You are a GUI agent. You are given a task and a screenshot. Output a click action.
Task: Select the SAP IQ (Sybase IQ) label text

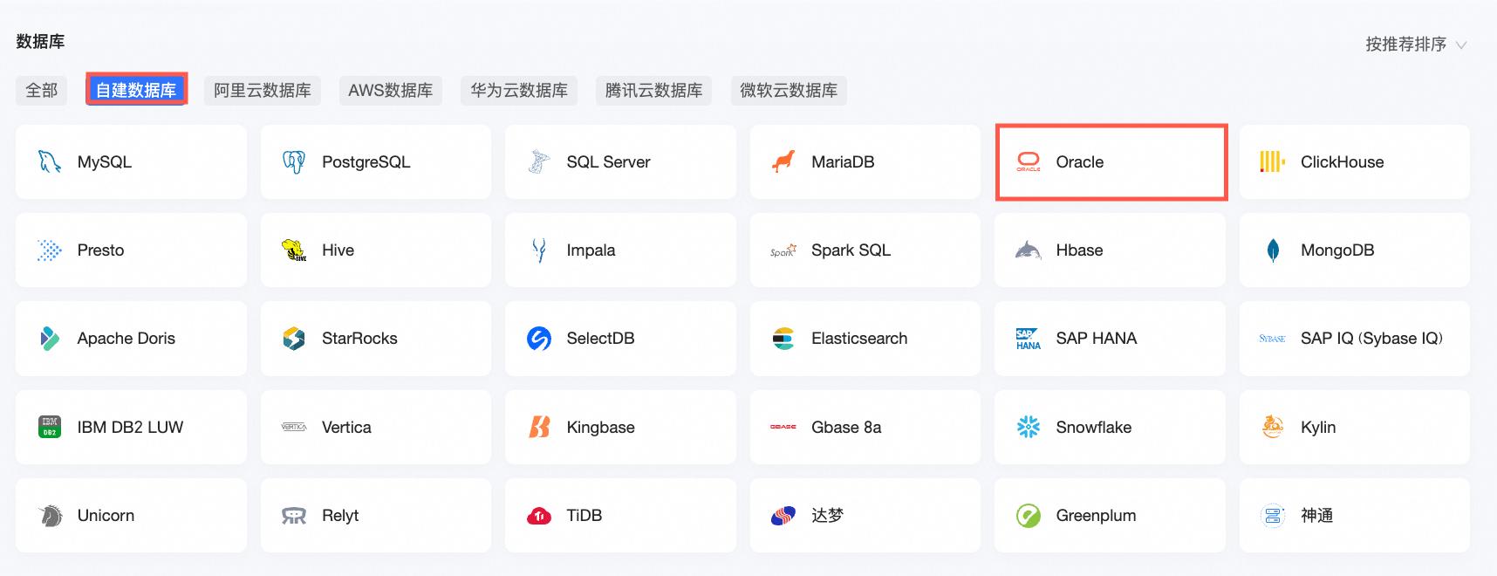[1371, 339]
